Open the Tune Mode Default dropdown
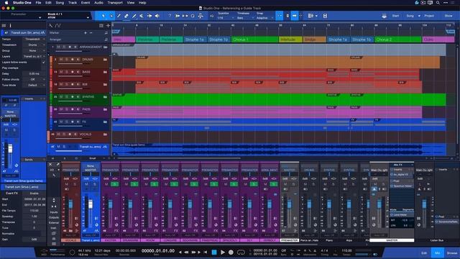The height and width of the screenshot is (259, 460). [x=34, y=85]
